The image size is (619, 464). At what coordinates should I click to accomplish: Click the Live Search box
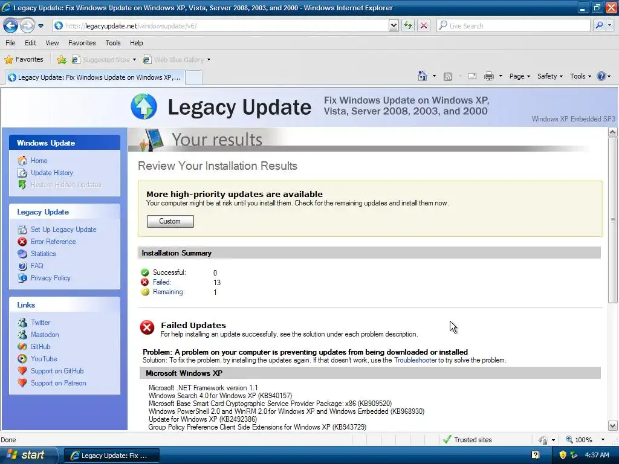point(513,26)
